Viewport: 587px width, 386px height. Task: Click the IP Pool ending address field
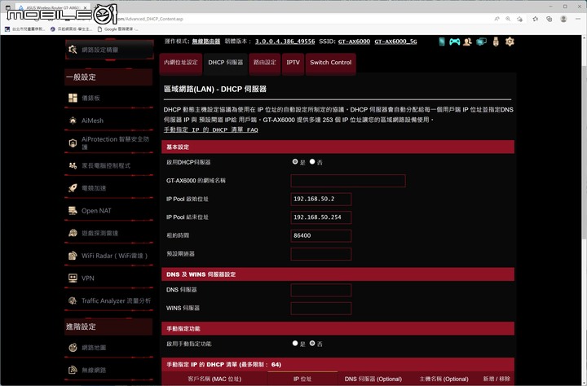pyautogui.click(x=321, y=217)
